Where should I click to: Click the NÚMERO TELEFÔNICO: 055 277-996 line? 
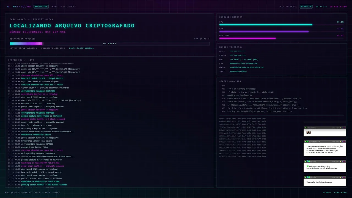pos(38,32)
